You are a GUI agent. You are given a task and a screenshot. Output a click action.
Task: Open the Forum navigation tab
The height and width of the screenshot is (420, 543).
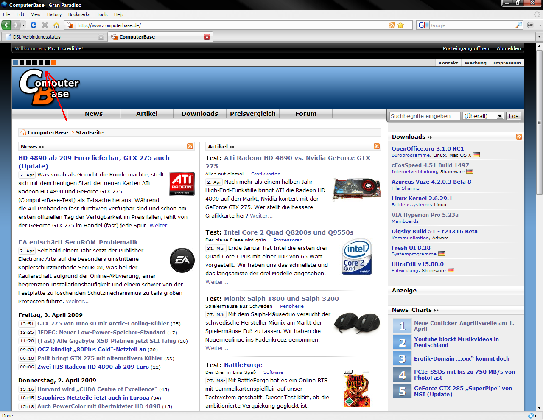(306, 114)
